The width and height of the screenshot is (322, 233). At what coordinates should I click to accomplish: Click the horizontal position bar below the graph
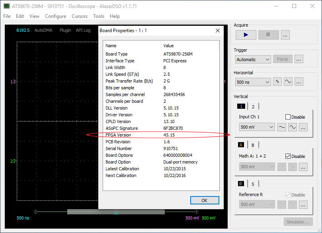tap(115, 212)
